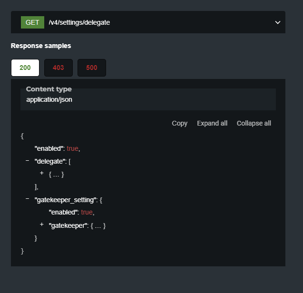This screenshot has height=293, width=303.
Task: Expand the delegate array item plus icon
Action: (42, 174)
